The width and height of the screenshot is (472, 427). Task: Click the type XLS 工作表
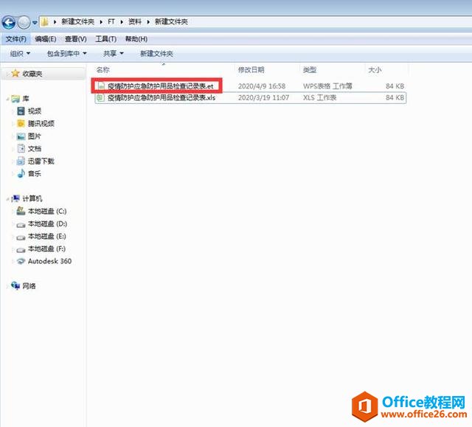click(x=319, y=97)
